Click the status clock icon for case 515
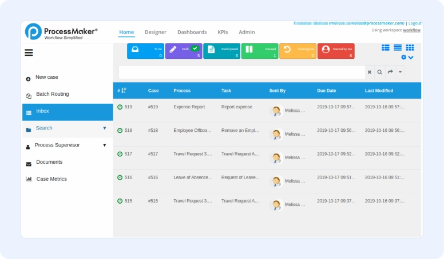 (120, 201)
